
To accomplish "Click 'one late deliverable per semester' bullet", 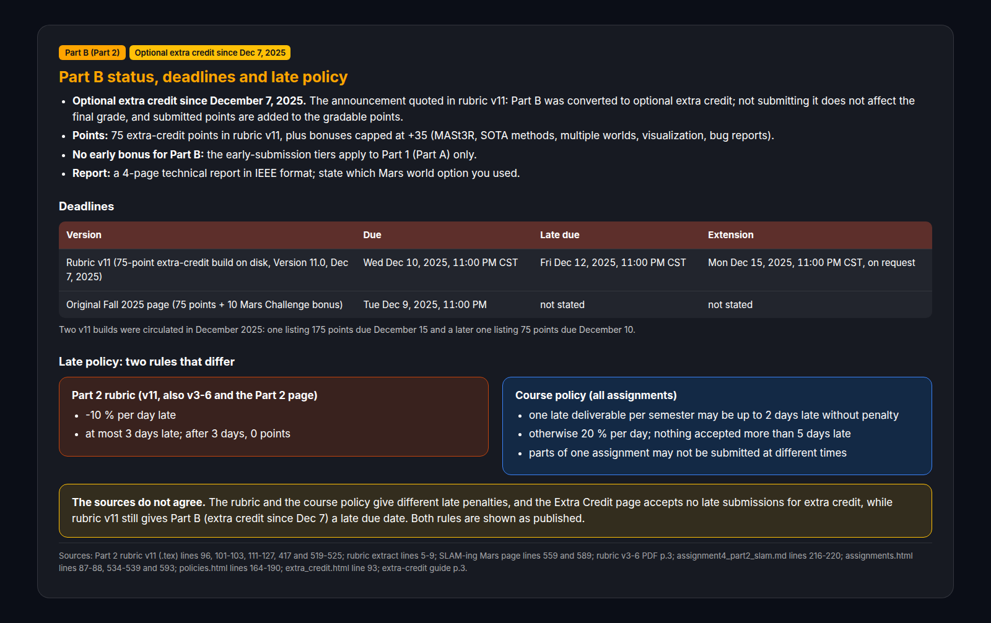I will [714, 415].
